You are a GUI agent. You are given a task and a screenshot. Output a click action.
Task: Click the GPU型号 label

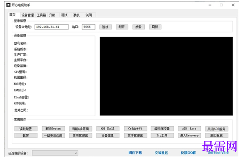pyautogui.click(x=21, y=72)
